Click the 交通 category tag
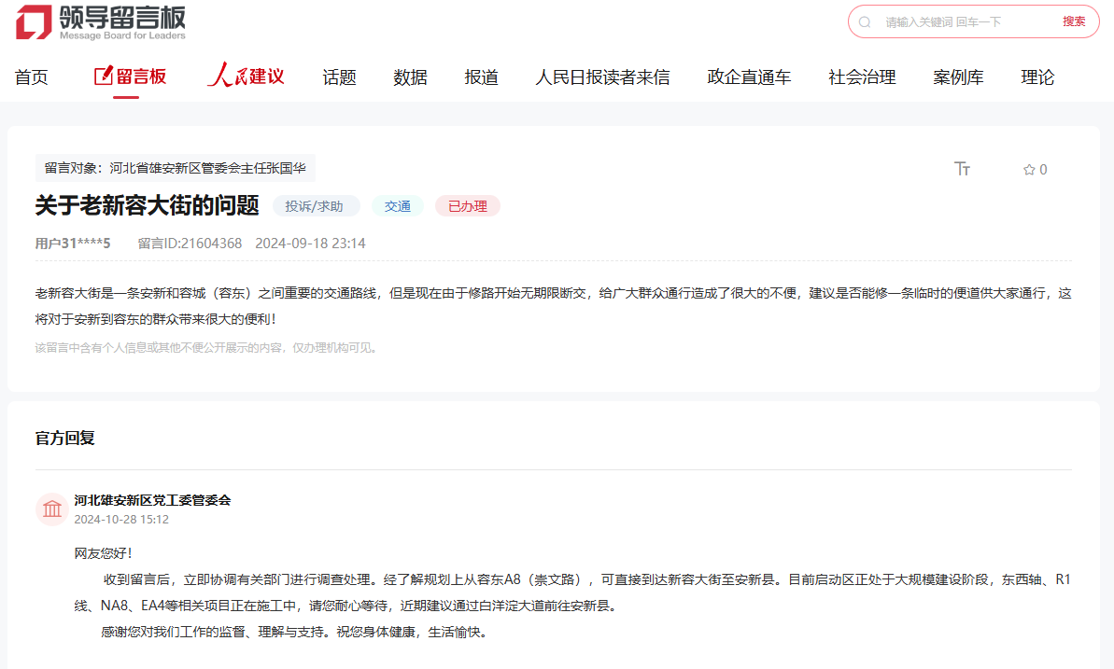Screen dimensions: 1114x669 click(x=397, y=206)
